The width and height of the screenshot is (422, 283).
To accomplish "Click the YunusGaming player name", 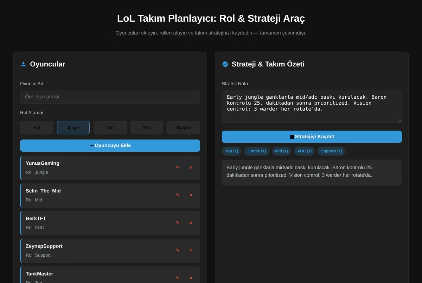I will [x=43, y=163].
